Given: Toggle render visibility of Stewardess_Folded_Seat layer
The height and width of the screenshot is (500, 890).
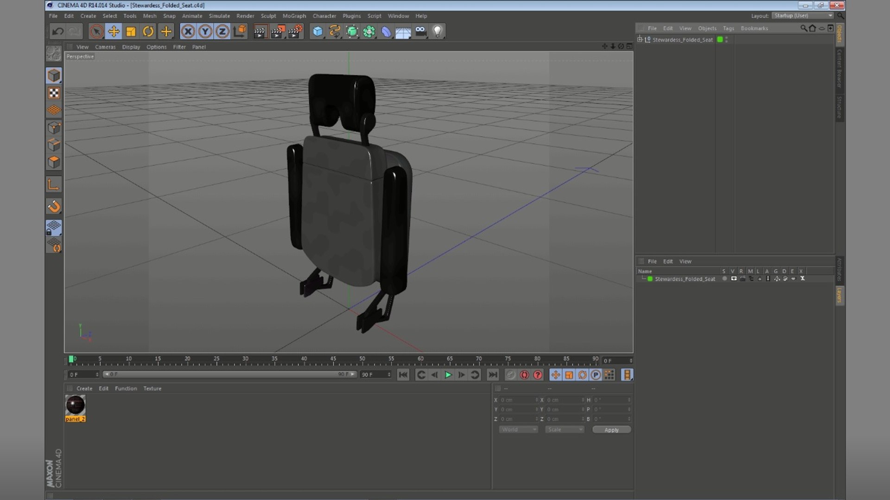Looking at the screenshot, I should [x=742, y=279].
